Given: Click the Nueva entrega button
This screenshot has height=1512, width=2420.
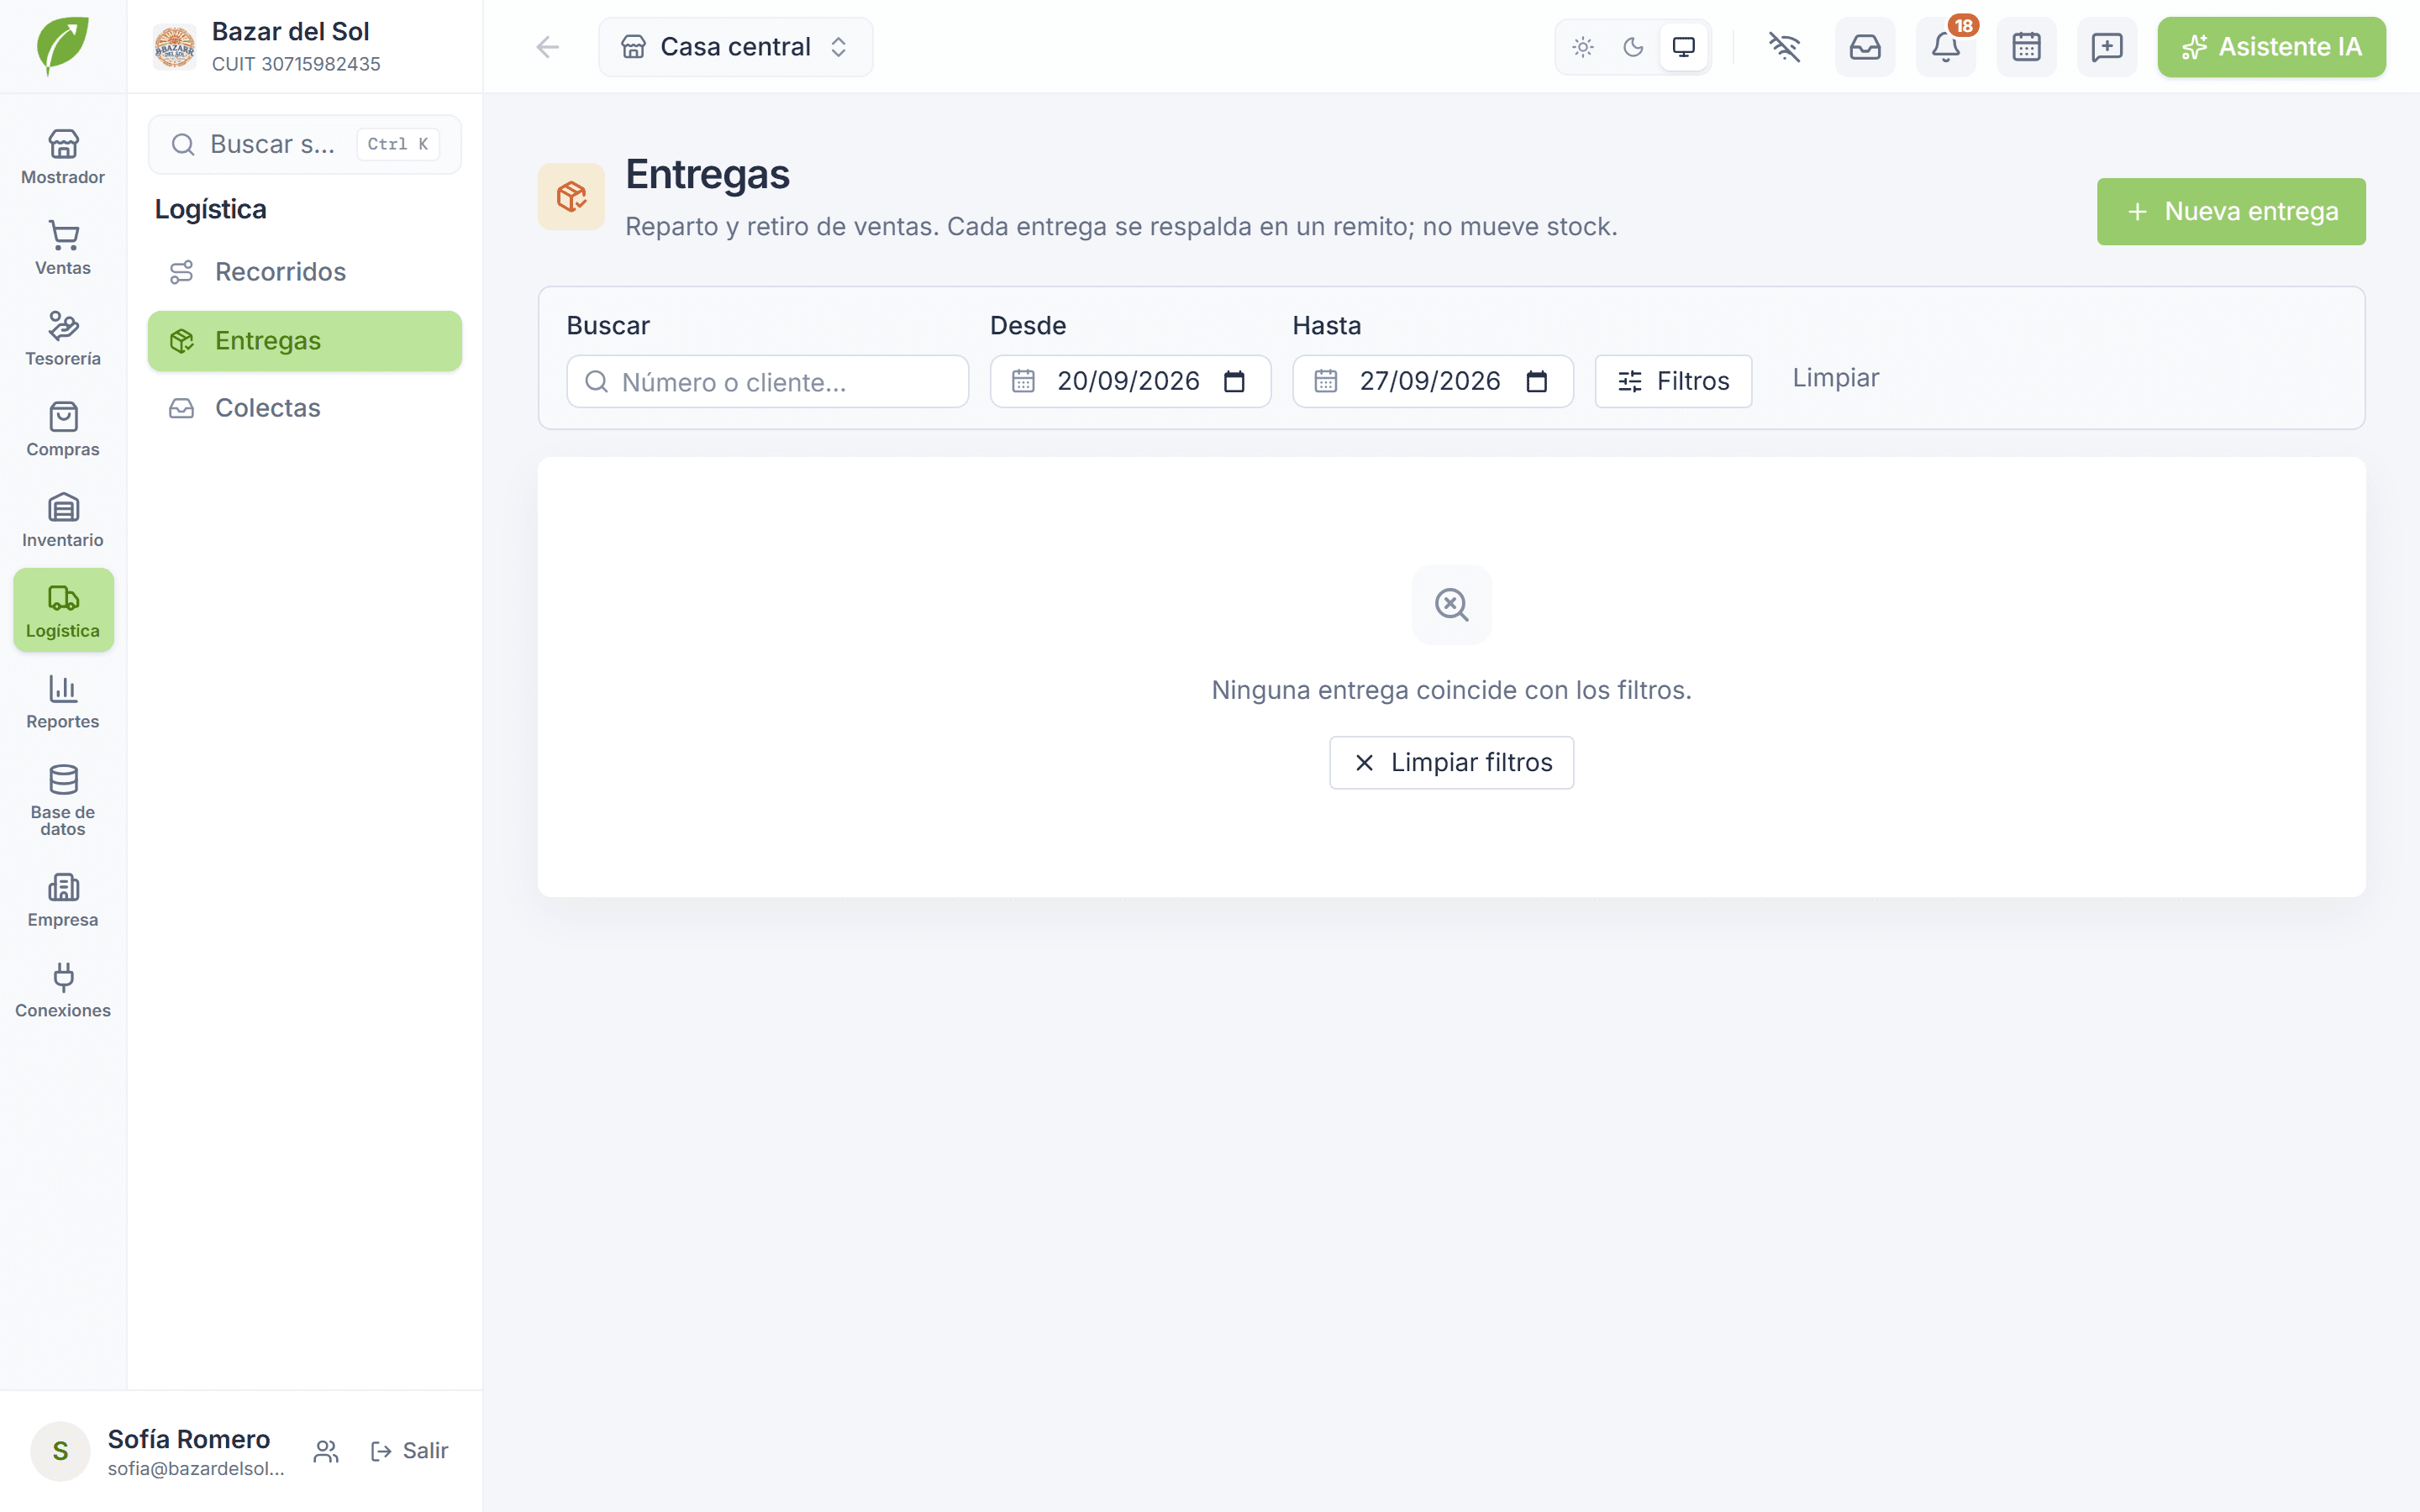Looking at the screenshot, I should [x=2231, y=212].
